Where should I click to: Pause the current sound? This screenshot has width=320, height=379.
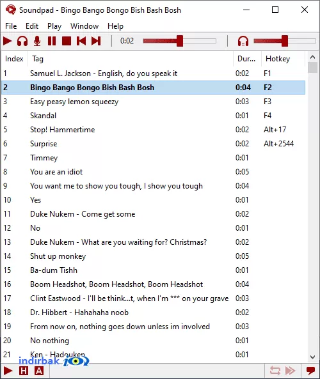[x=52, y=41]
